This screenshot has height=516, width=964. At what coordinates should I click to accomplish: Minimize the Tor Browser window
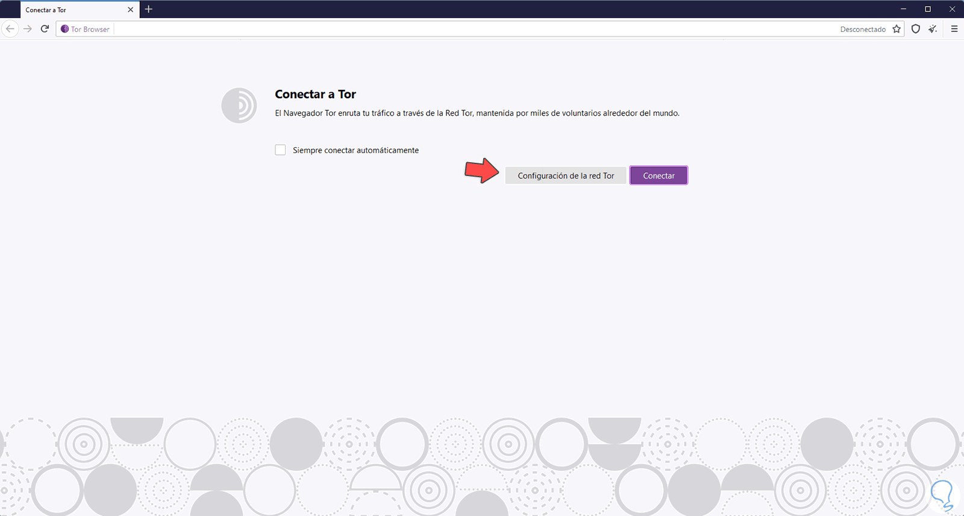tap(903, 9)
